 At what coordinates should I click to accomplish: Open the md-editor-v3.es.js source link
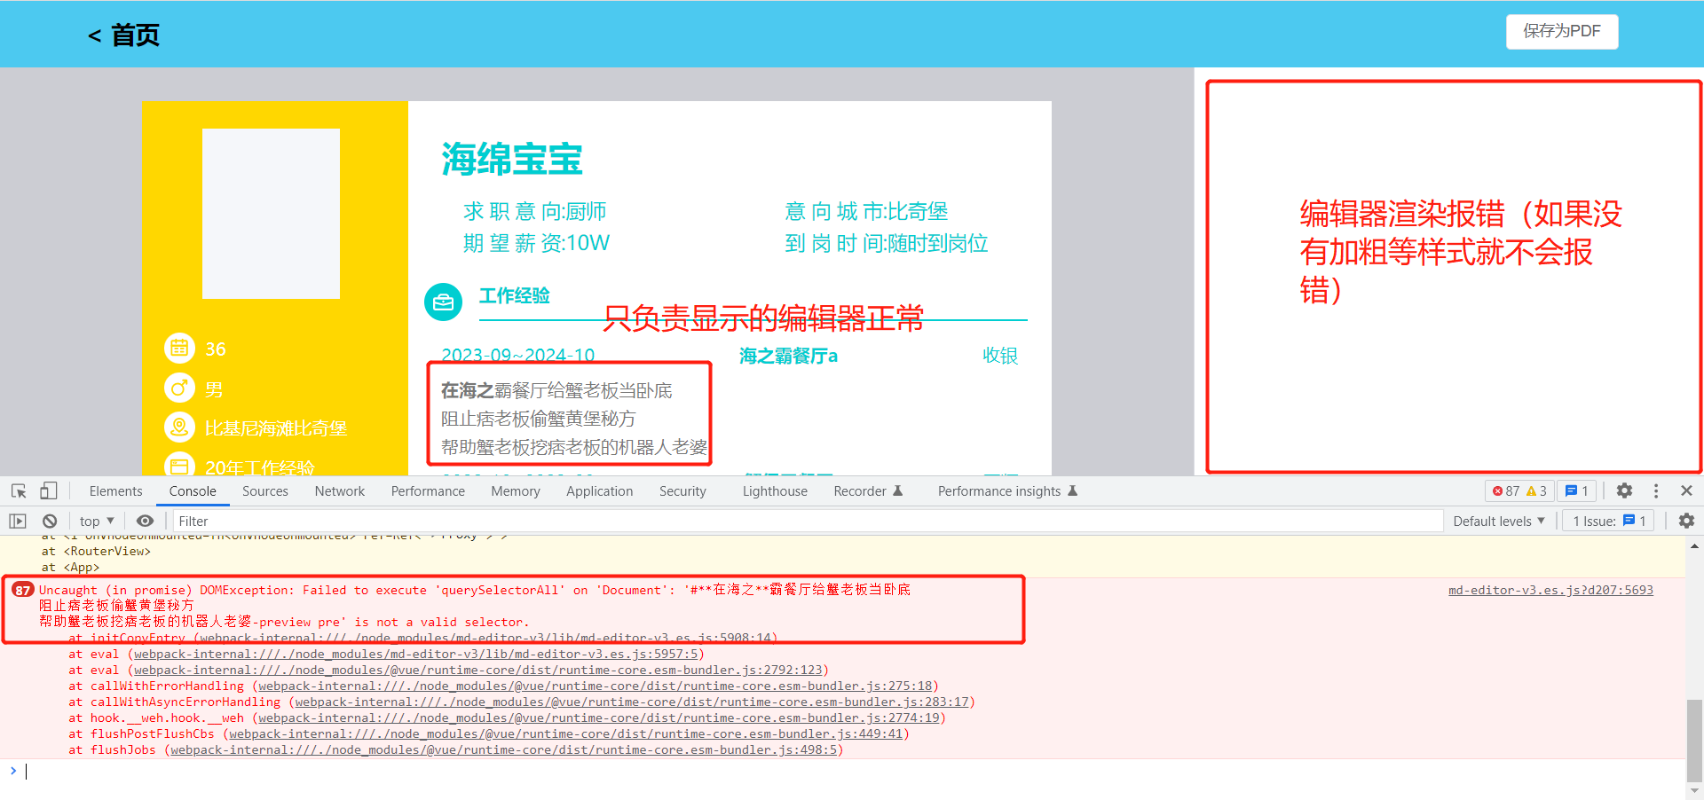click(x=1550, y=590)
